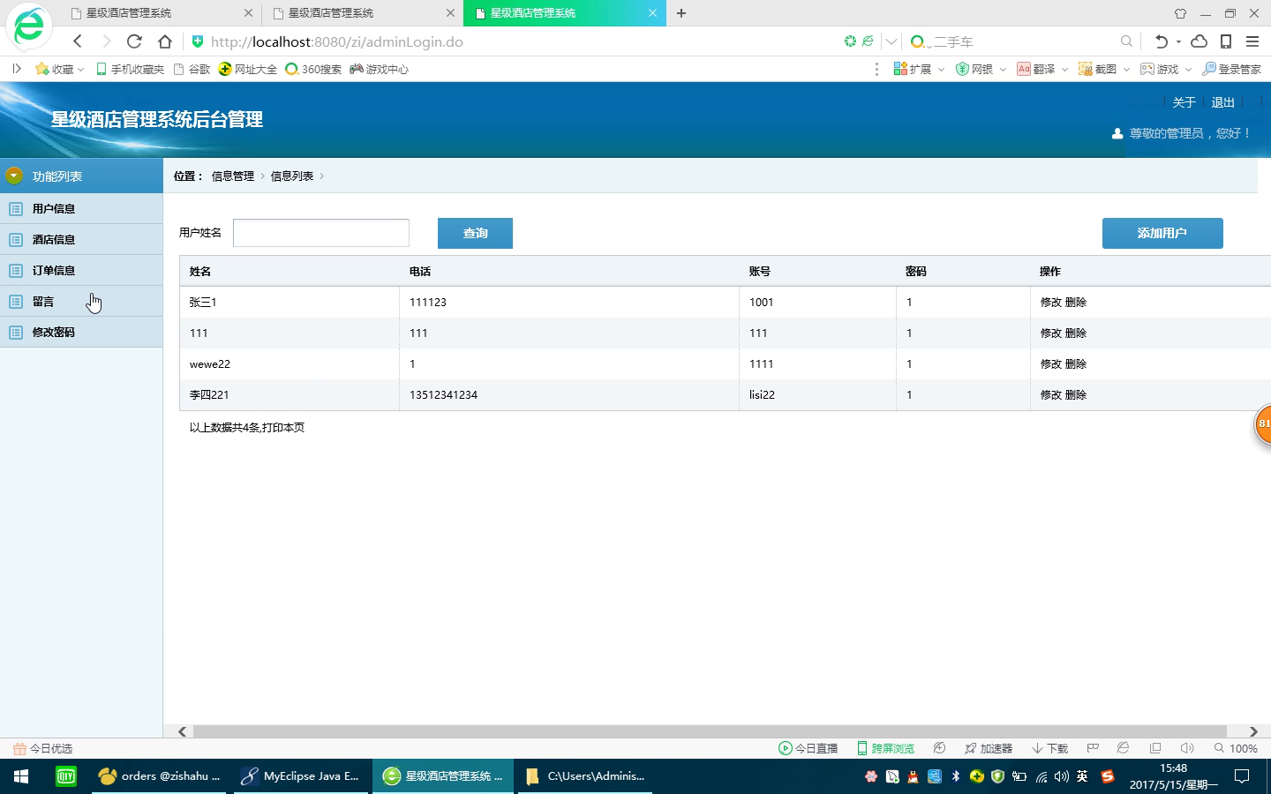Switch to orders @zishahu taskbar window
The image size is (1271, 794).
160,776
